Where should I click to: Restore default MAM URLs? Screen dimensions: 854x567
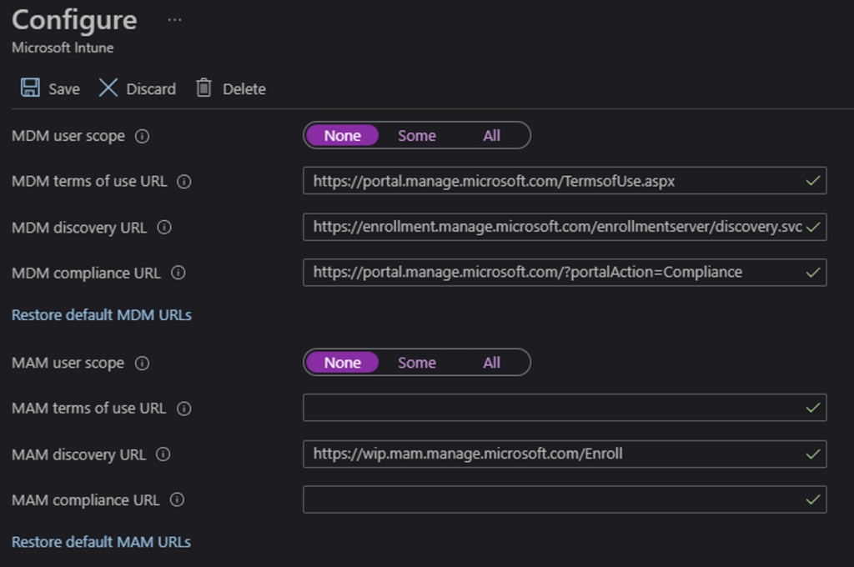[x=101, y=542]
